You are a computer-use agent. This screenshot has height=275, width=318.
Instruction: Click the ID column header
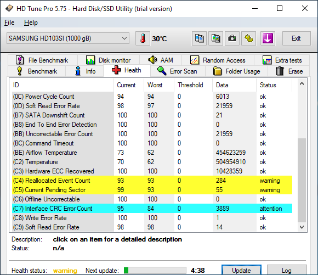click(x=63, y=85)
